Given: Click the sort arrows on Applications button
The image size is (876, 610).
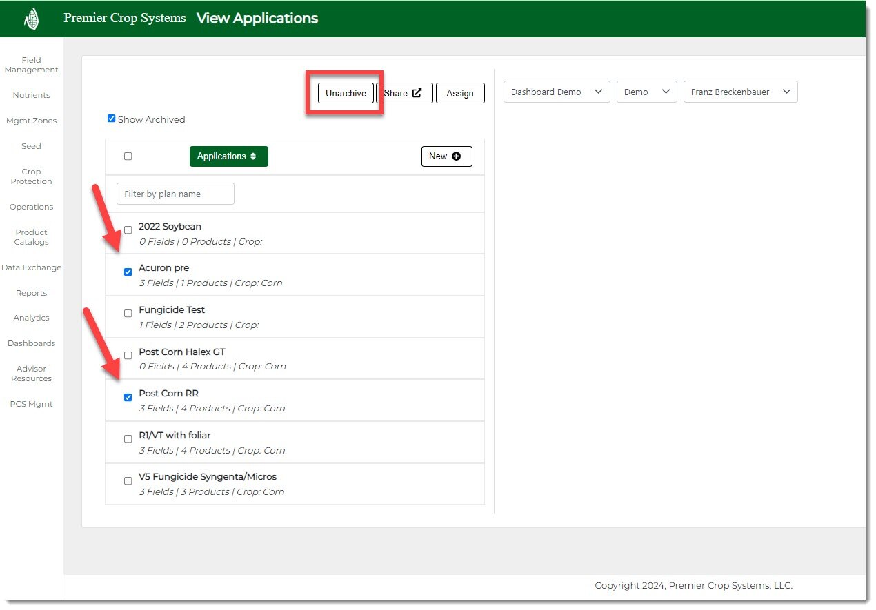Looking at the screenshot, I should (x=253, y=156).
